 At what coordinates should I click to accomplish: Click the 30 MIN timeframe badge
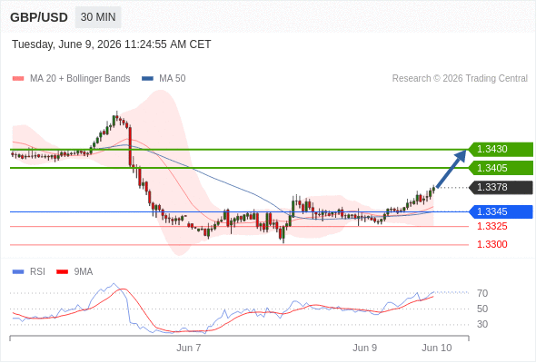(98, 17)
